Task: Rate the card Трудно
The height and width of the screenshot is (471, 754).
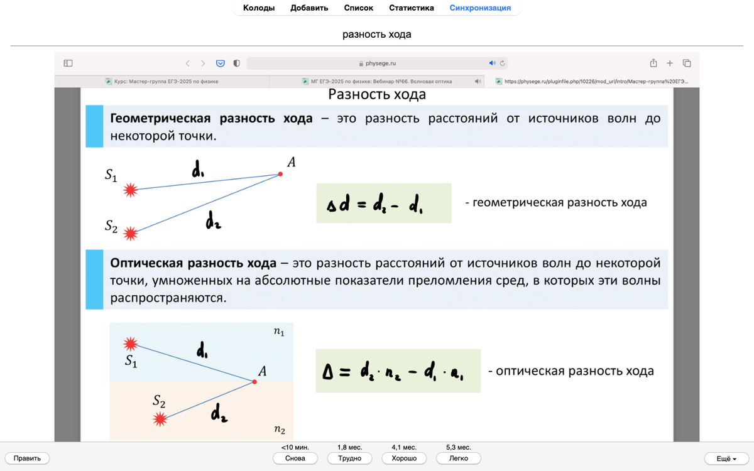Action: (349, 458)
